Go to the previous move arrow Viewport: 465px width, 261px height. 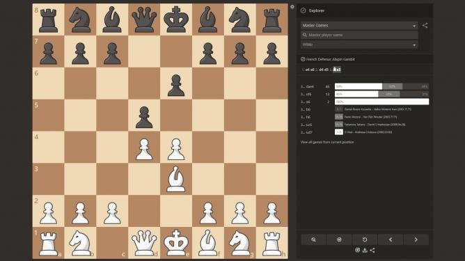[391, 239]
